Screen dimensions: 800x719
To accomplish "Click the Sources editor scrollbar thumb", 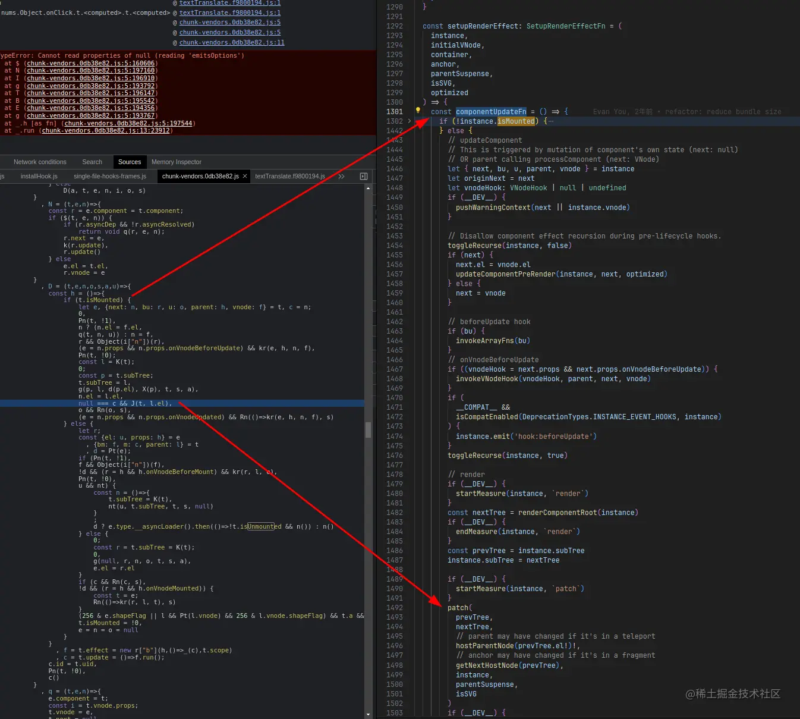I will pyautogui.click(x=368, y=430).
